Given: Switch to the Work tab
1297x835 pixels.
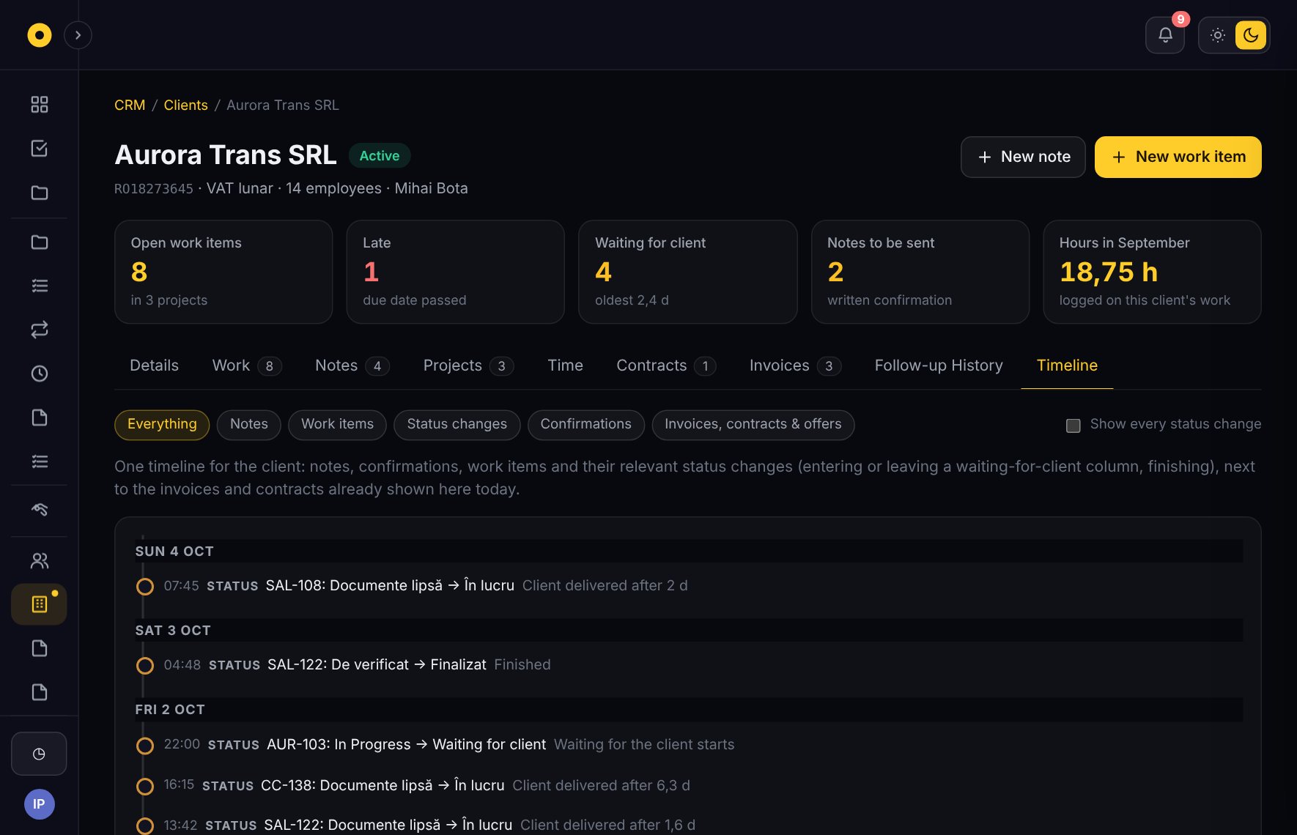Looking at the screenshot, I should click(x=247, y=365).
